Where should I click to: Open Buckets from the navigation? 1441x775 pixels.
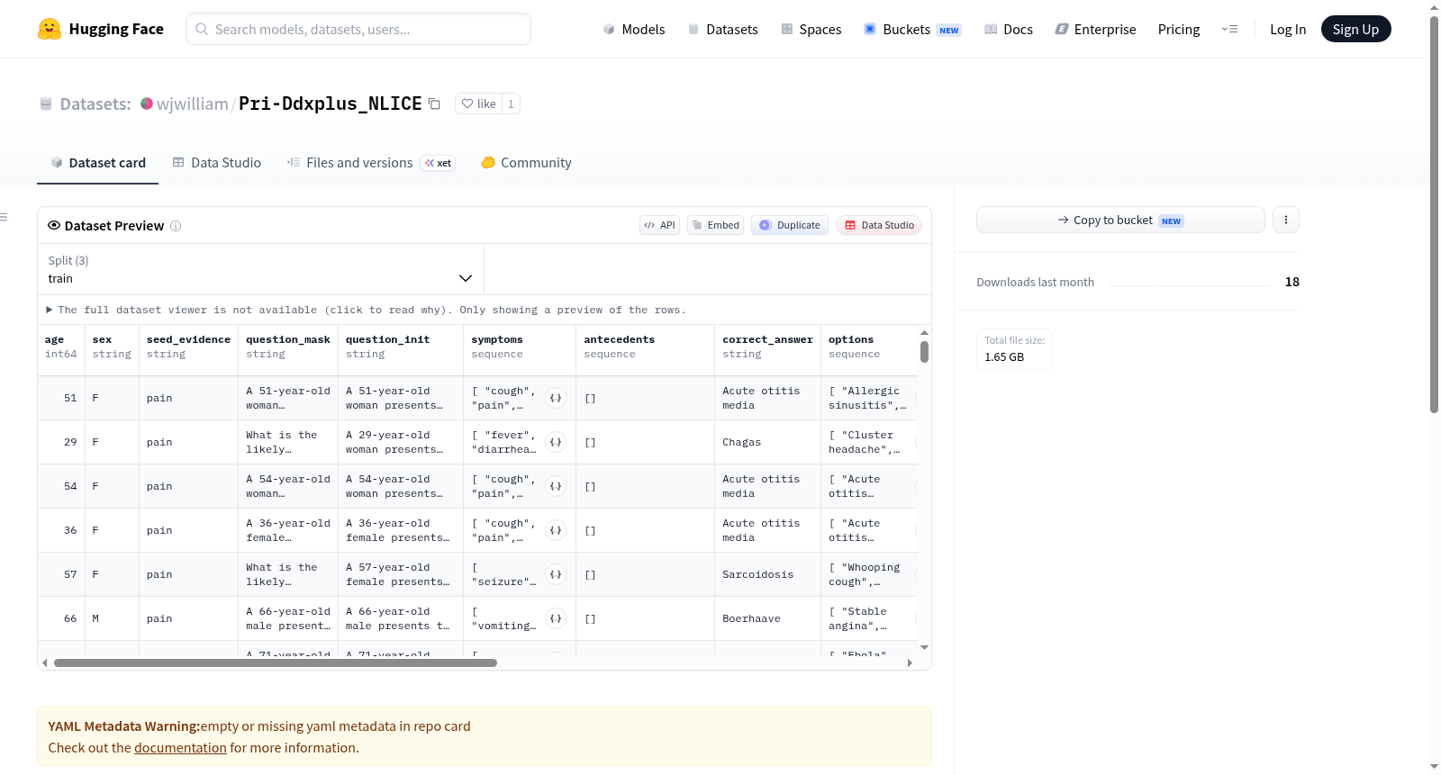912,29
